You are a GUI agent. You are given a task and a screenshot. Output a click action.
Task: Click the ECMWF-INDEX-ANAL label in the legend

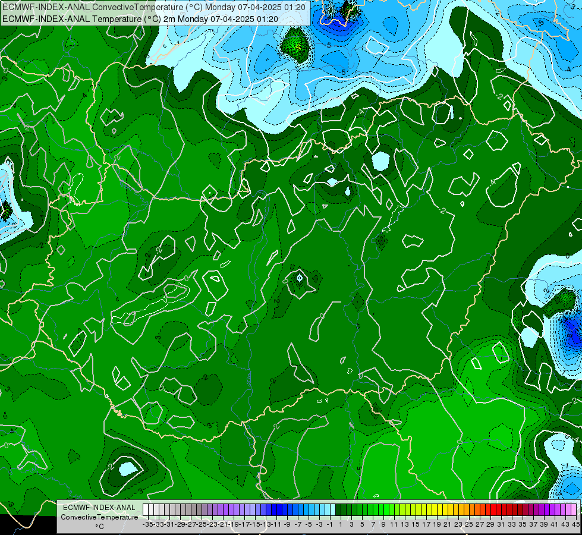(x=99, y=508)
